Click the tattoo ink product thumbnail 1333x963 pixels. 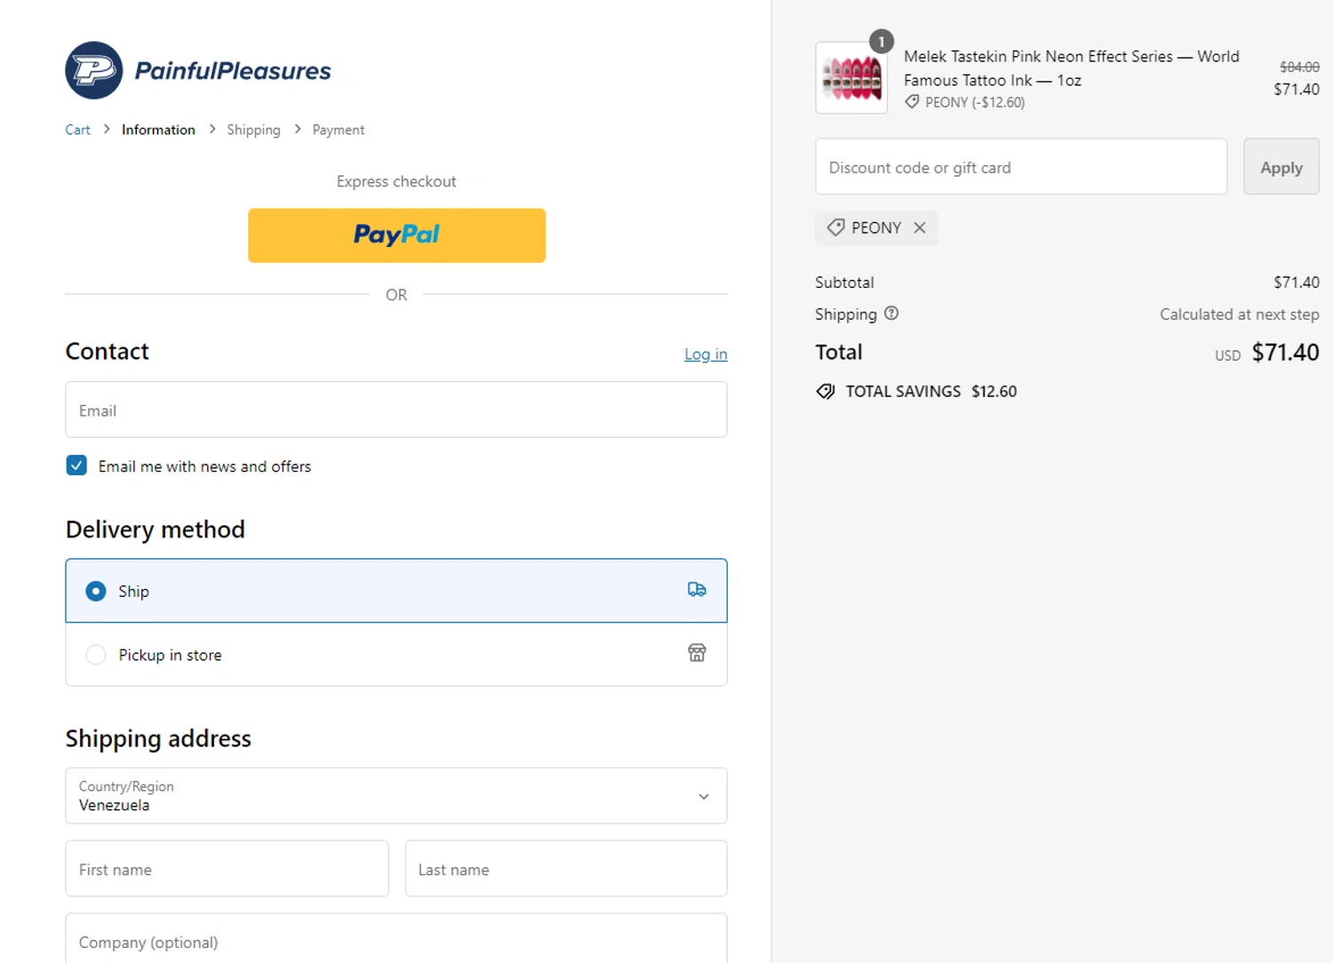(851, 78)
